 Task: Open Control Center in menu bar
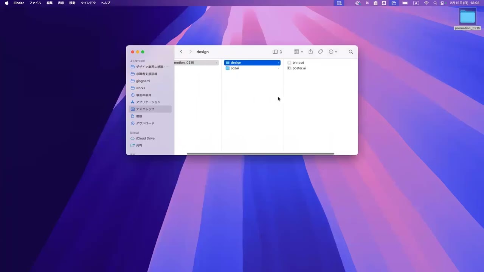point(442,3)
